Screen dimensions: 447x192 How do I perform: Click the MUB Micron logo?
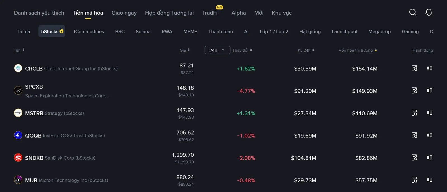tap(18, 180)
